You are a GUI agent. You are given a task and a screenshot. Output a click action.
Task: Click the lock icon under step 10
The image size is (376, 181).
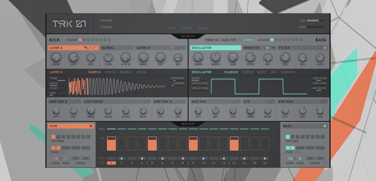[x=203, y=158]
